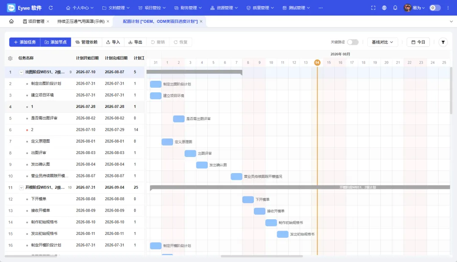Open the vertical three-dot menu at top right
Viewport: 457px width, 262px height.
pos(448,8)
